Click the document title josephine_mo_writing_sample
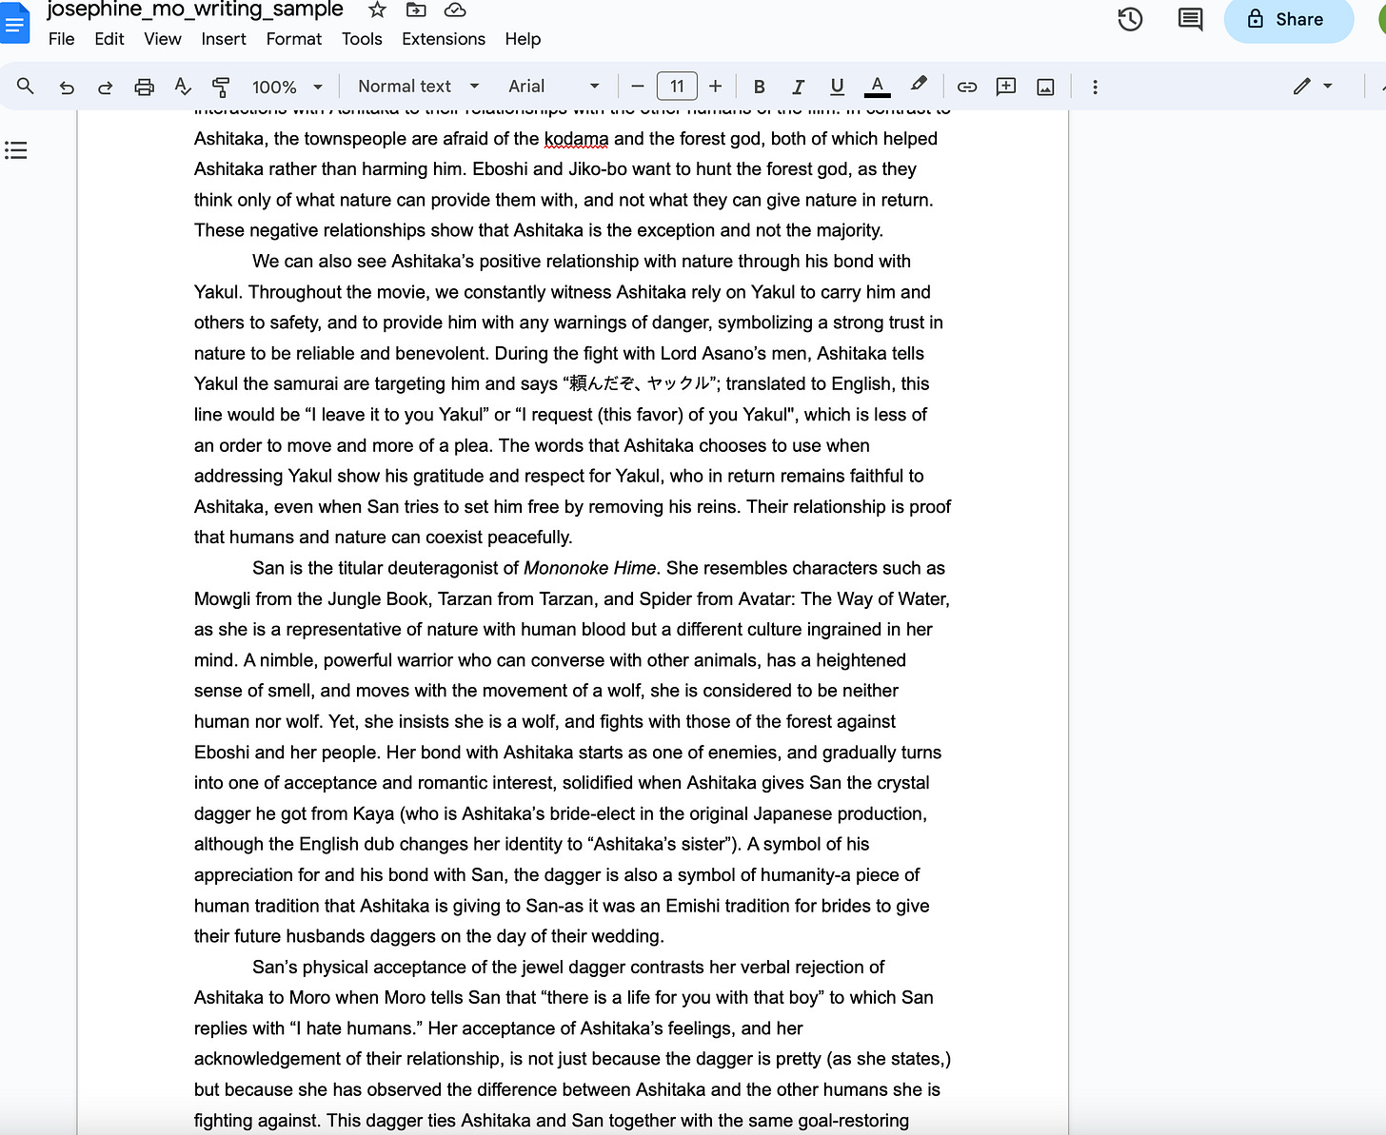1386x1135 pixels. coord(195,10)
